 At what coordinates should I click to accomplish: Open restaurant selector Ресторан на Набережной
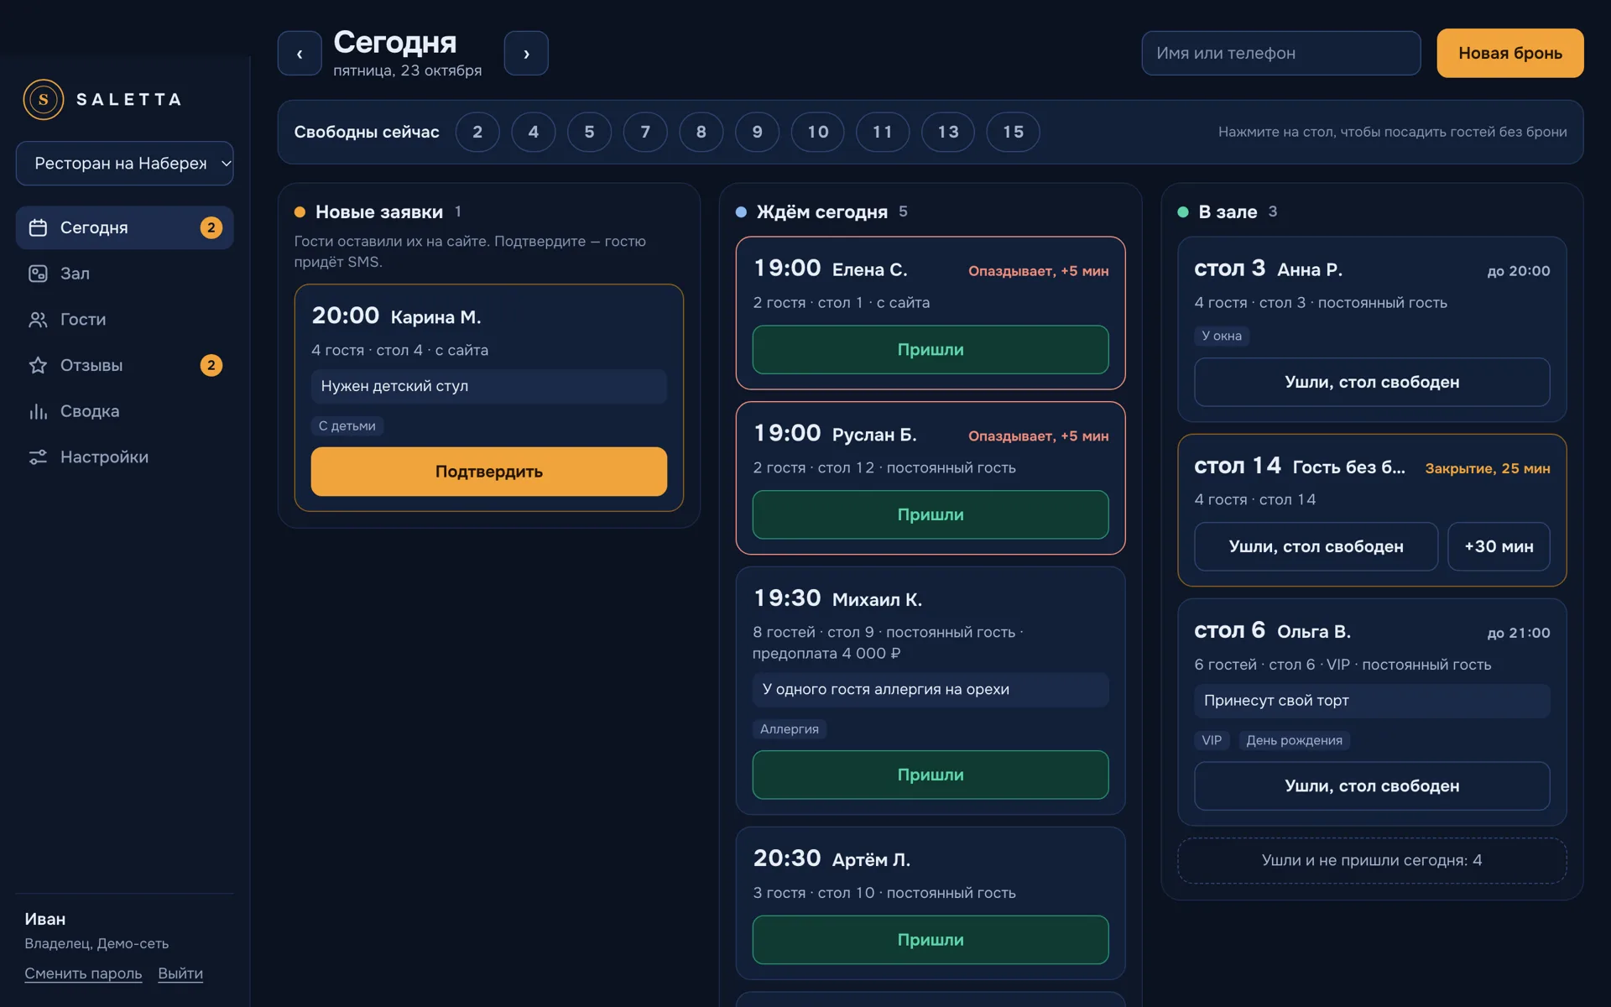(x=124, y=163)
